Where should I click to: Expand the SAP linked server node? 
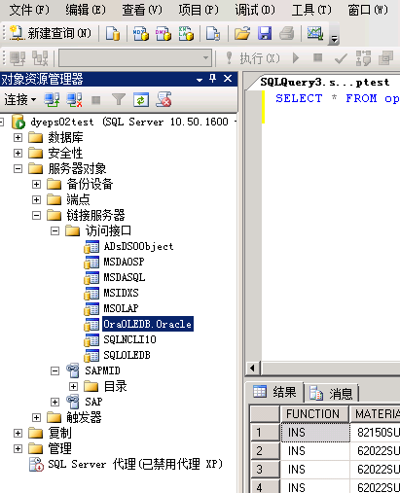coord(55,402)
